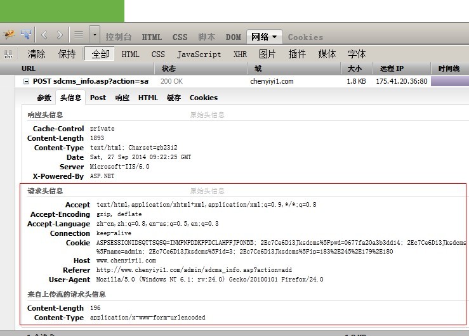Screen dimensions: 469x336
Task: Filter requests by XHR type
Action: pos(240,55)
